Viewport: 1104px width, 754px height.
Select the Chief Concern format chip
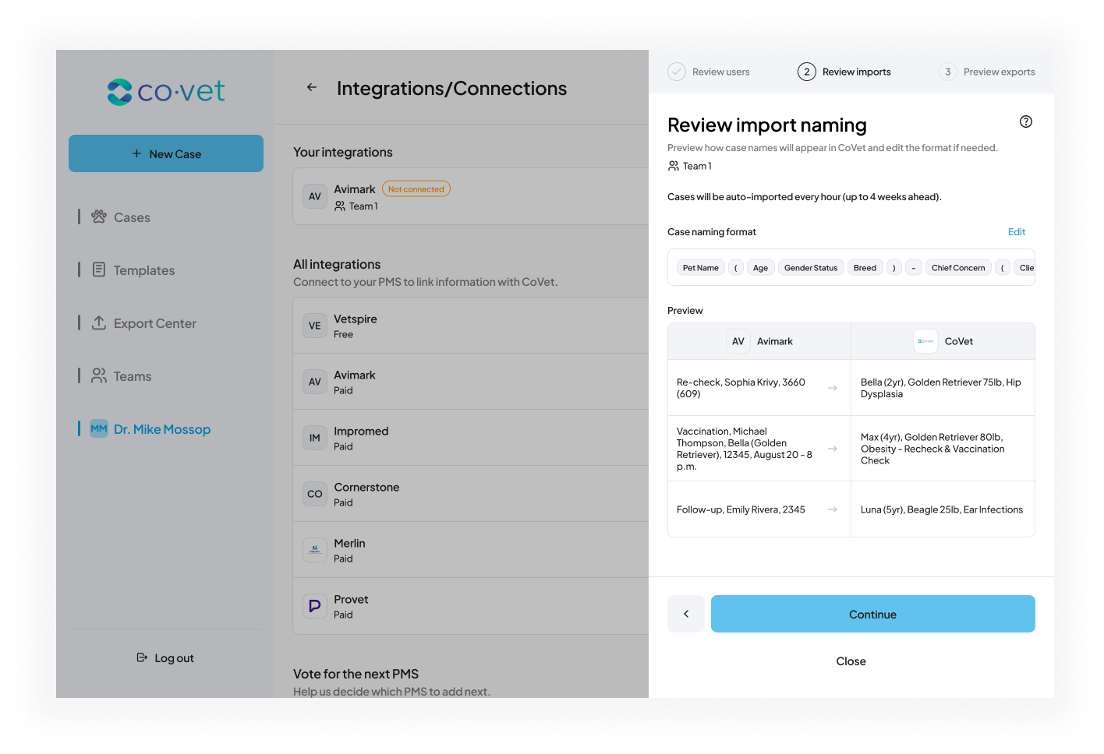[x=958, y=267]
